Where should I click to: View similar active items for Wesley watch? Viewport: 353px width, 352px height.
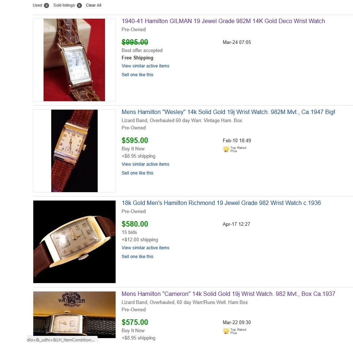click(x=145, y=164)
